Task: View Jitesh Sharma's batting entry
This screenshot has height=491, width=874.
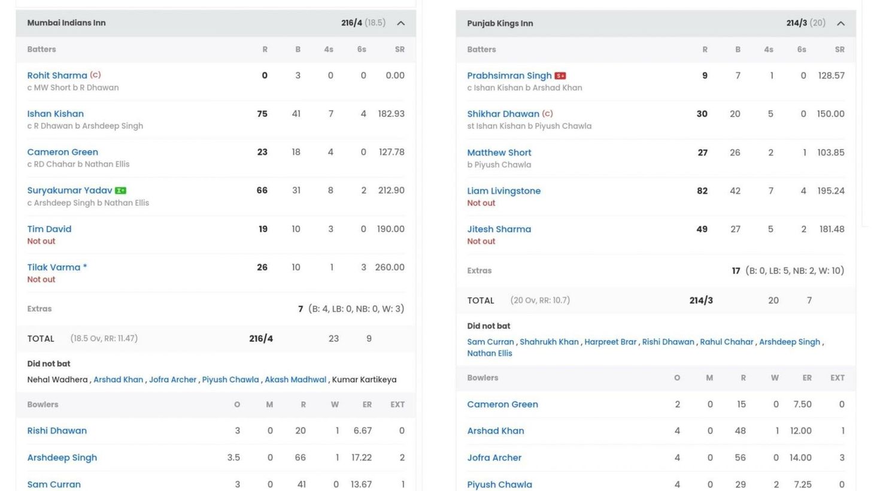Action: pyautogui.click(x=499, y=229)
